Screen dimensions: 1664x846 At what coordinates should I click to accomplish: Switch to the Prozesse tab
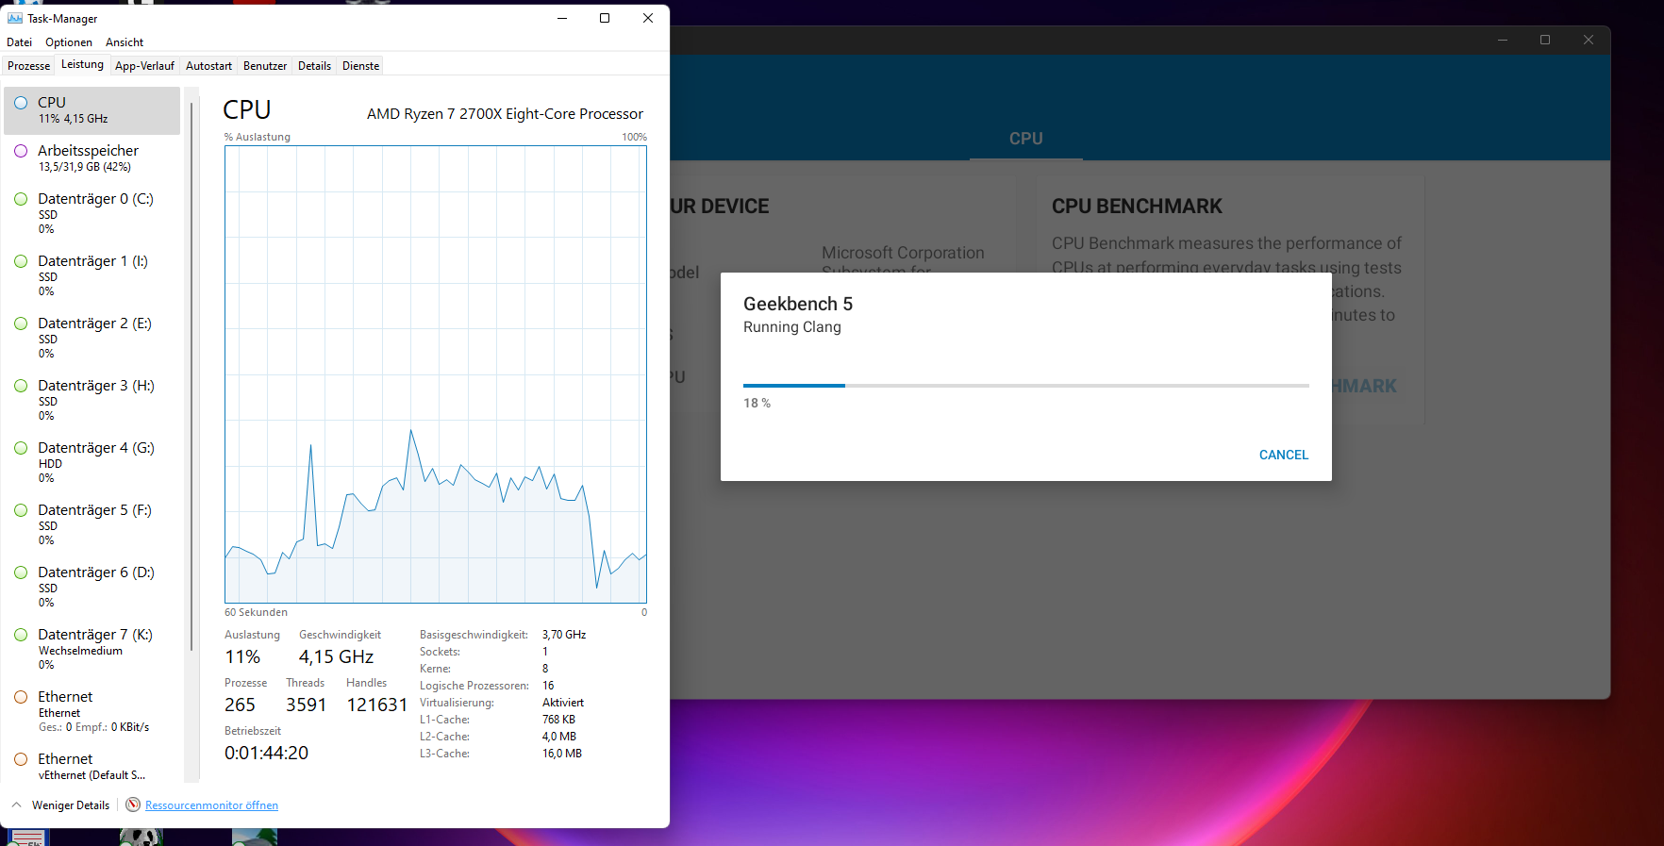point(28,66)
